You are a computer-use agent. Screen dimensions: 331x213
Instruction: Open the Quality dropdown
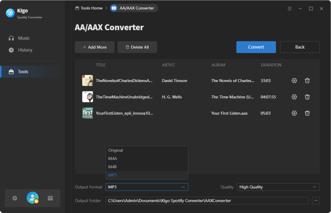click(x=278, y=187)
